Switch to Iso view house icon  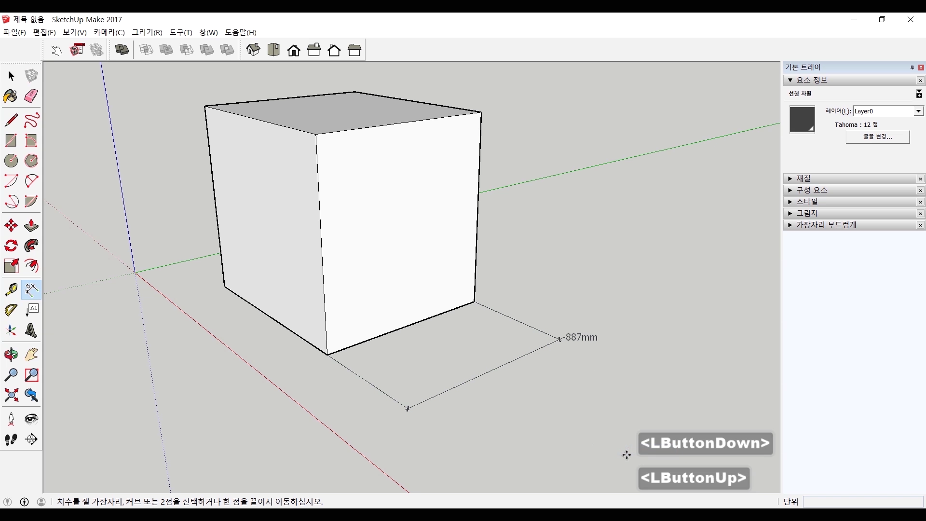coord(253,50)
